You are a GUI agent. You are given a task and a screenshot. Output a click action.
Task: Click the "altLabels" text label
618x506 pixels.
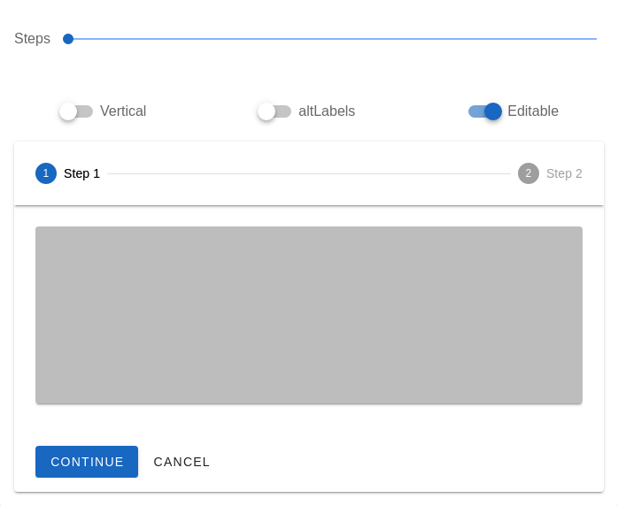tap(327, 111)
